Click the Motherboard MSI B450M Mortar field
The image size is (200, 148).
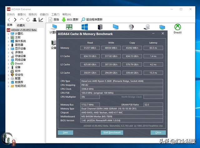tap(122, 117)
